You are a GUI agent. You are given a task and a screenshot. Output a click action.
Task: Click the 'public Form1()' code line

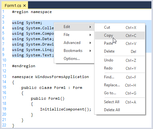coord(47,98)
